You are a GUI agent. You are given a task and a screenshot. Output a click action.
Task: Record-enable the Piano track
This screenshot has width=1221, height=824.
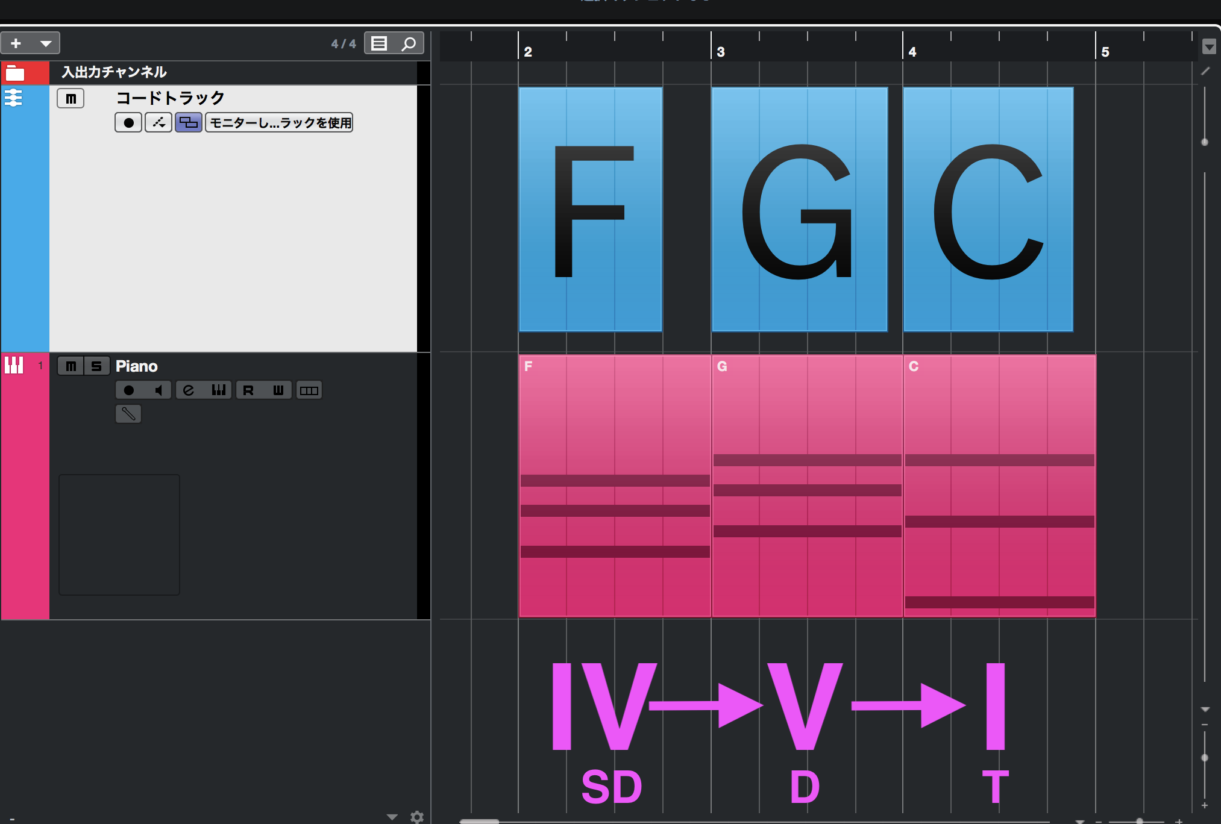point(129,390)
